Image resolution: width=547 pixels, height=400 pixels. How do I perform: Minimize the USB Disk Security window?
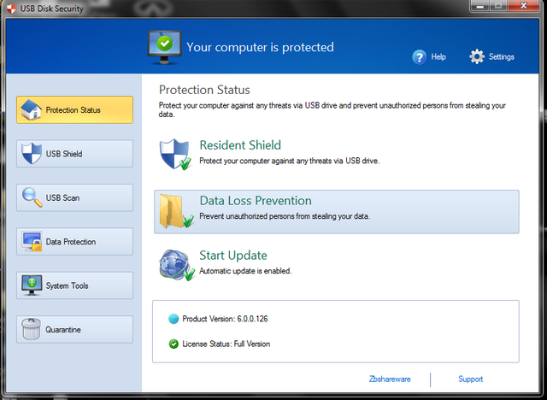click(480, 6)
